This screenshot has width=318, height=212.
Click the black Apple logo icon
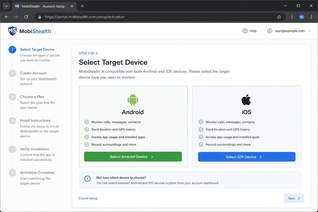coord(246,99)
